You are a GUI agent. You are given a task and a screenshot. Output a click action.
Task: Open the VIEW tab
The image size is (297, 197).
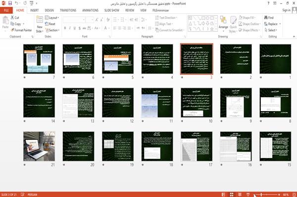tap(143, 10)
